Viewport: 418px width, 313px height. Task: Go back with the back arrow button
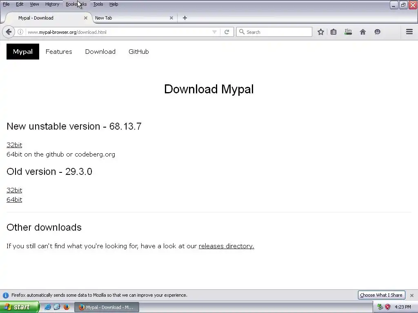tap(9, 32)
